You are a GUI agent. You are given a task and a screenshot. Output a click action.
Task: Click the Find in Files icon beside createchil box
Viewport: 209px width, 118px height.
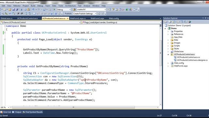(x=74, y=10)
